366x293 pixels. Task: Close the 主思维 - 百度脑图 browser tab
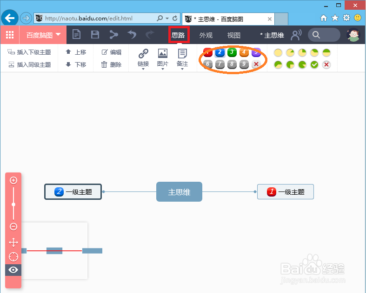(x=270, y=19)
